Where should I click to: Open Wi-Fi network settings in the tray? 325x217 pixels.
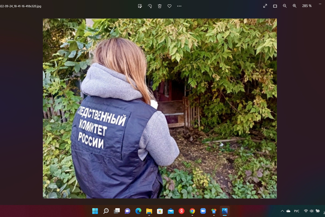306,211
